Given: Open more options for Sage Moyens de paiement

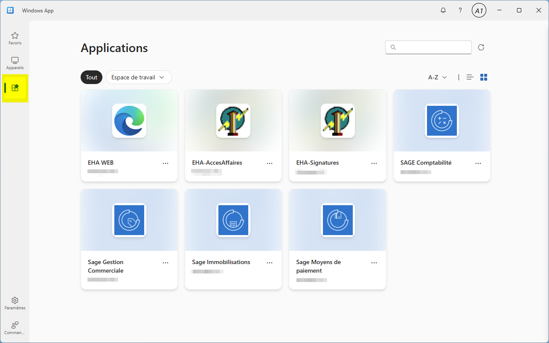Looking at the screenshot, I should point(374,262).
